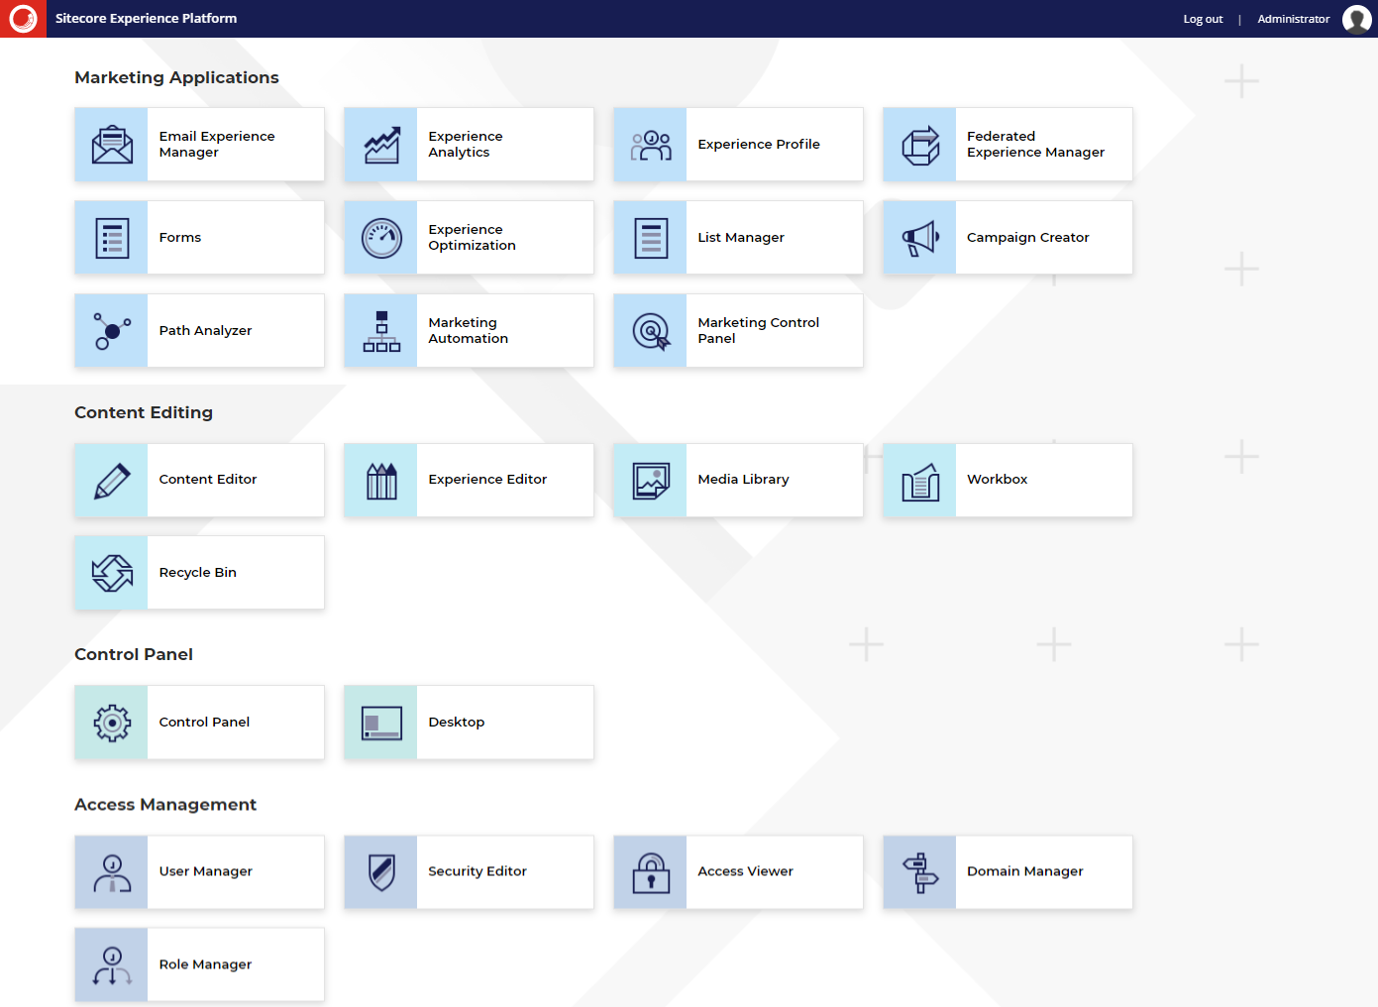Launch Marketing Automation label
The height and width of the screenshot is (1007, 1378).
[468, 331]
